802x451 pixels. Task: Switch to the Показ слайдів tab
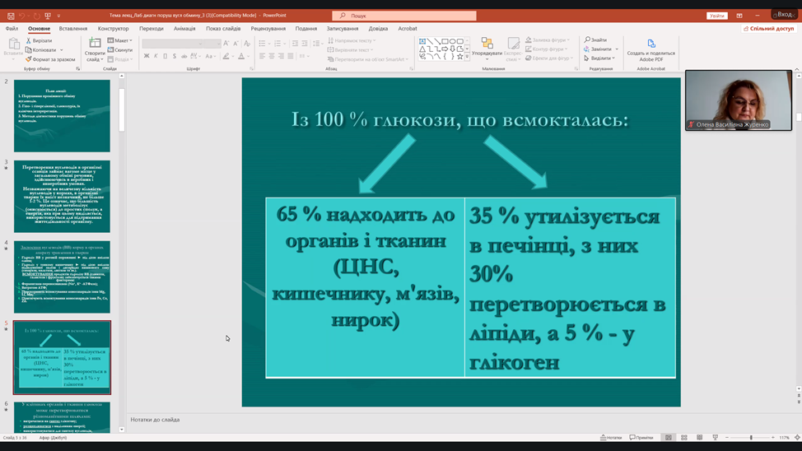pyautogui.click(x=223, y=29)
